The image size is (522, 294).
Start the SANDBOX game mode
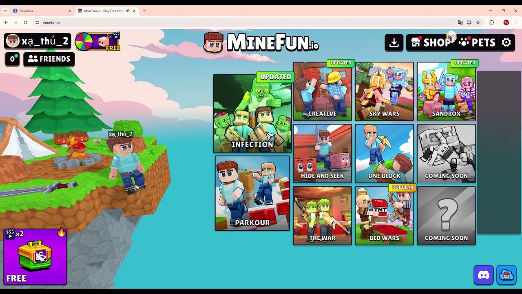coord(446,91)
